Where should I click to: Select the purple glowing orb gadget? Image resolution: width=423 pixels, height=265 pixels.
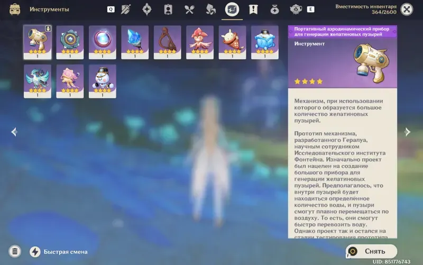pos(103,42)
